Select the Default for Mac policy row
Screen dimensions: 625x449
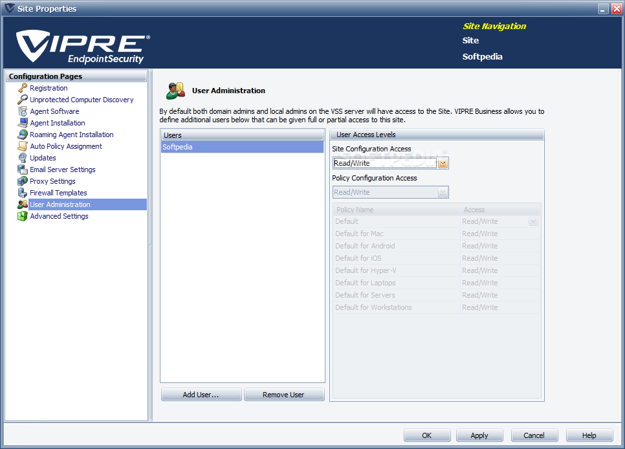click(x=437, y=234)
